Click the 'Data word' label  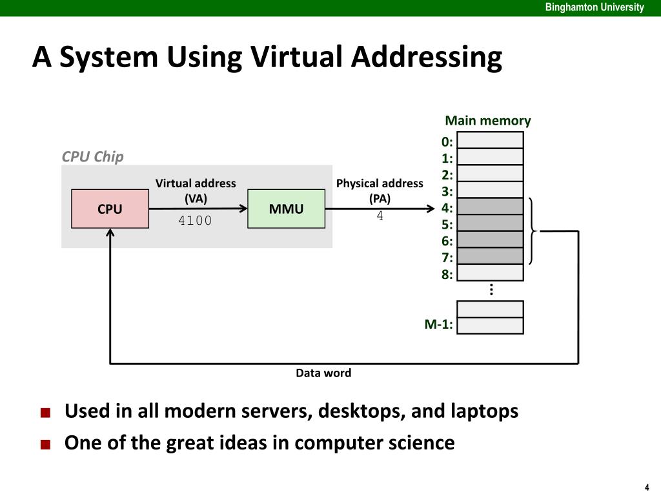pyautogui.click(x=323, y=373)
